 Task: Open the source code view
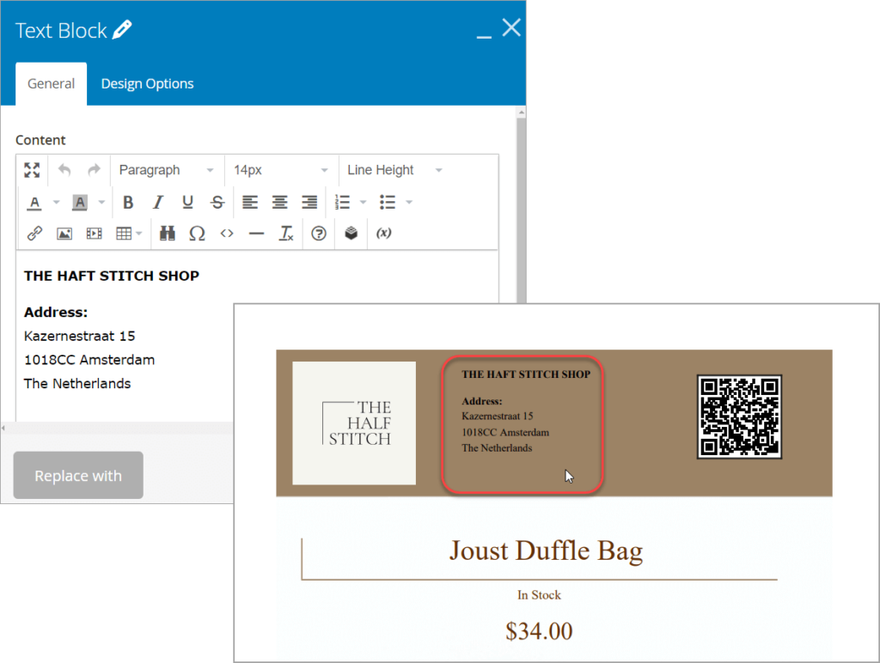click(x=227, y=234)
